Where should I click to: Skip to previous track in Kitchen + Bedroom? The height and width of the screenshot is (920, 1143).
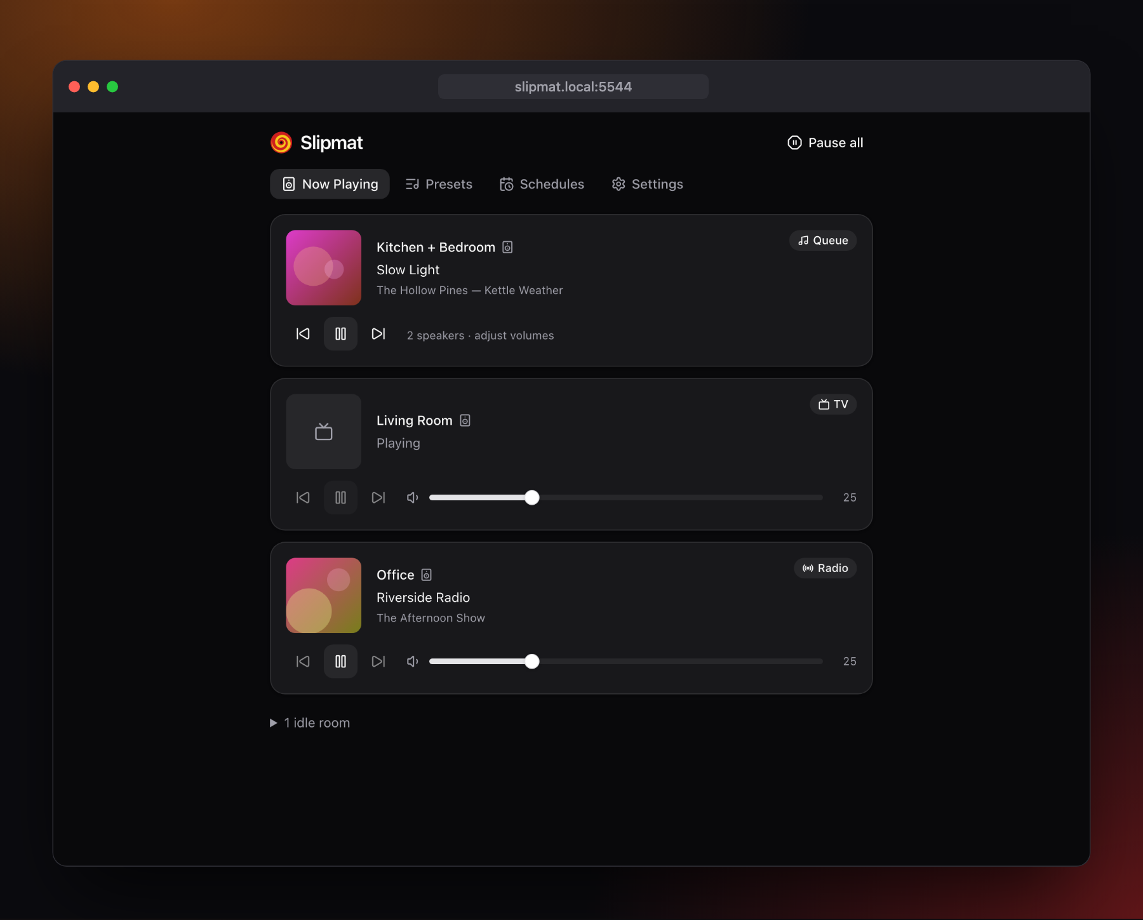point(303,334)
